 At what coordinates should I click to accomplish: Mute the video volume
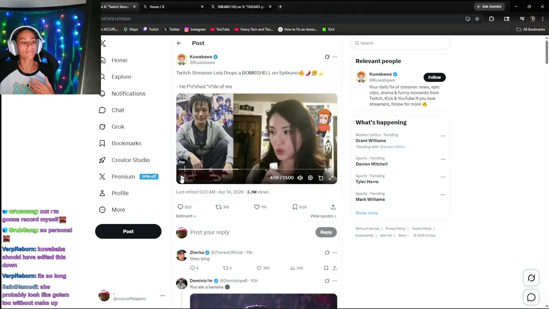pos(300,178)
